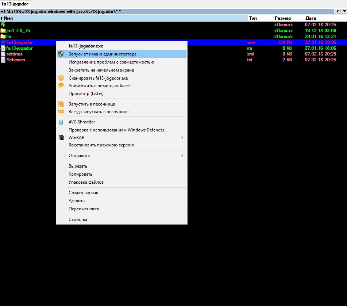347x306 pixels.
Task: Choose Закрепить на начальном экране
Action: point(122,70)
